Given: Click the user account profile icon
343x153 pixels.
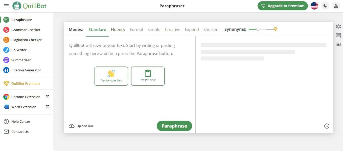Looking at the screenshot, I should point(336,6).
